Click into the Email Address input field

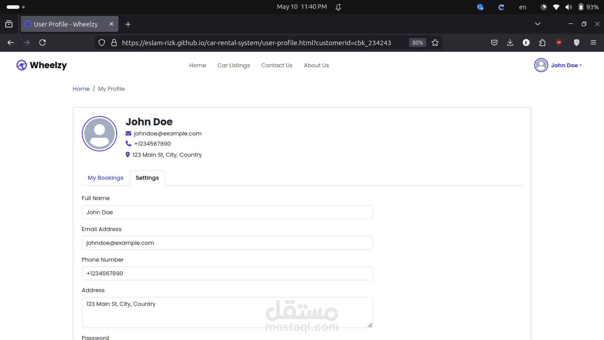pos(227,243)
